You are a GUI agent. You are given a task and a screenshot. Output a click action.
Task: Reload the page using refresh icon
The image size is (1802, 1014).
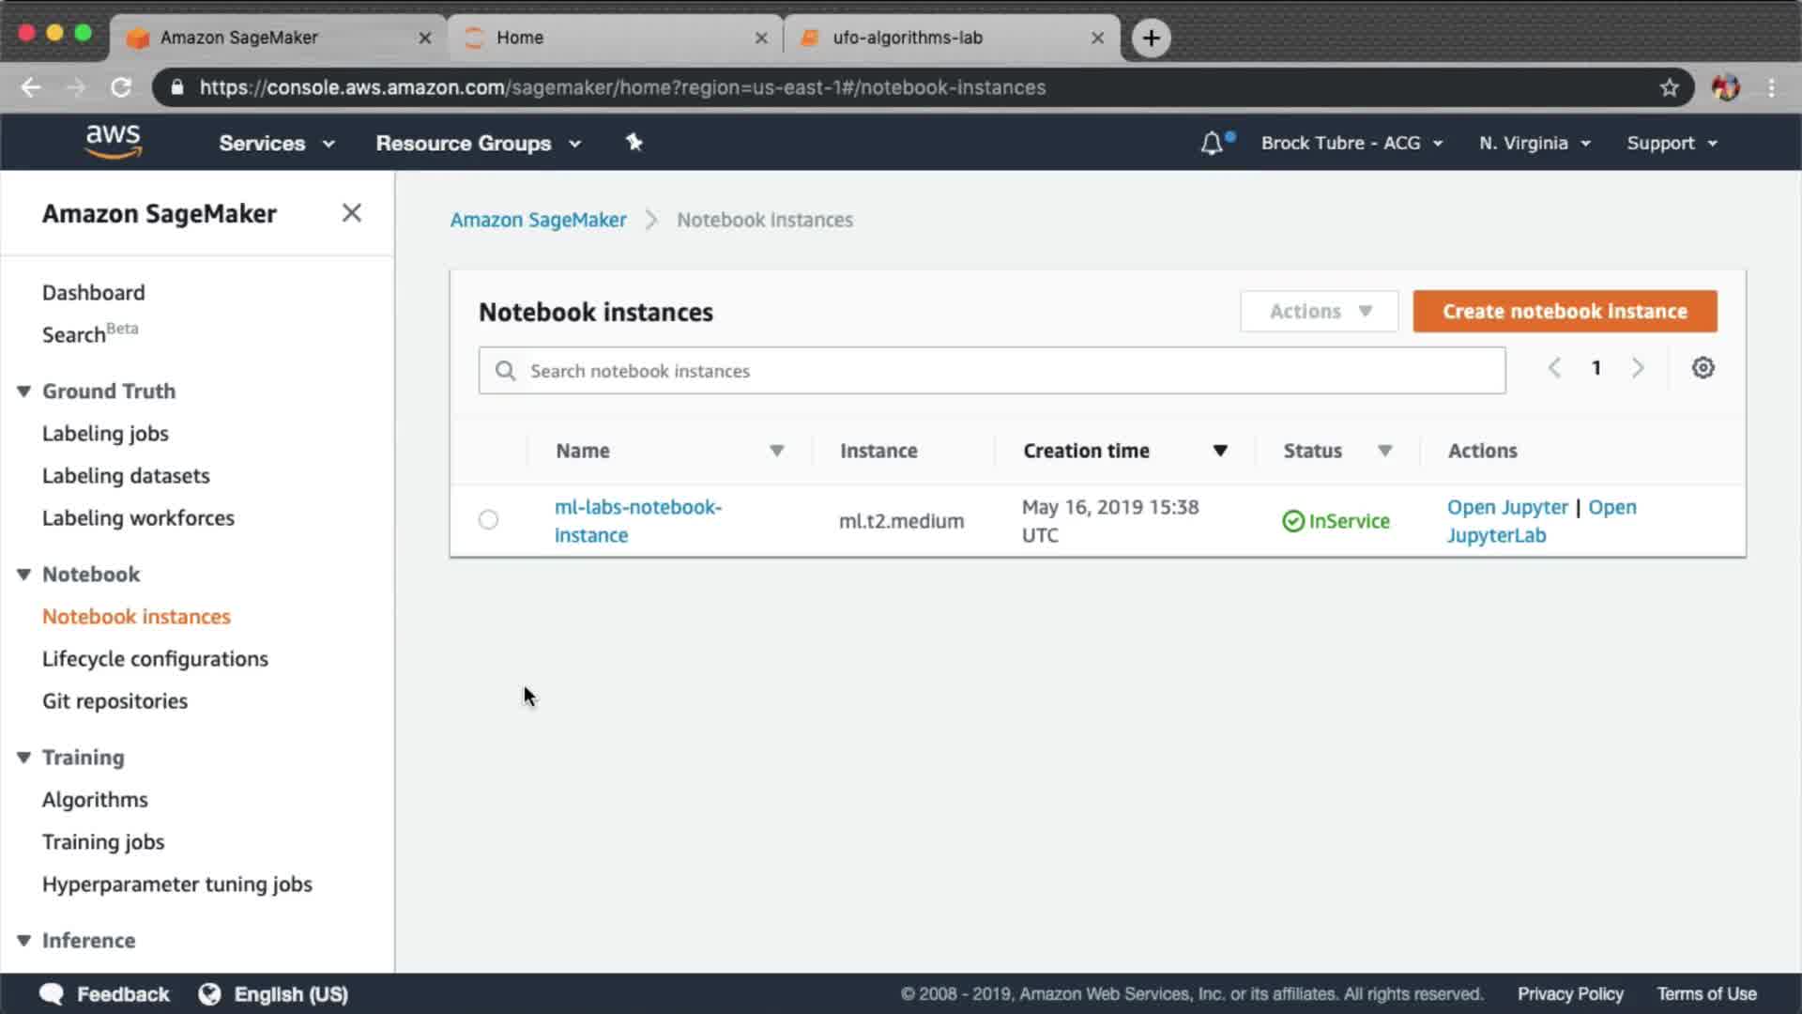click(x=121, y=87)
